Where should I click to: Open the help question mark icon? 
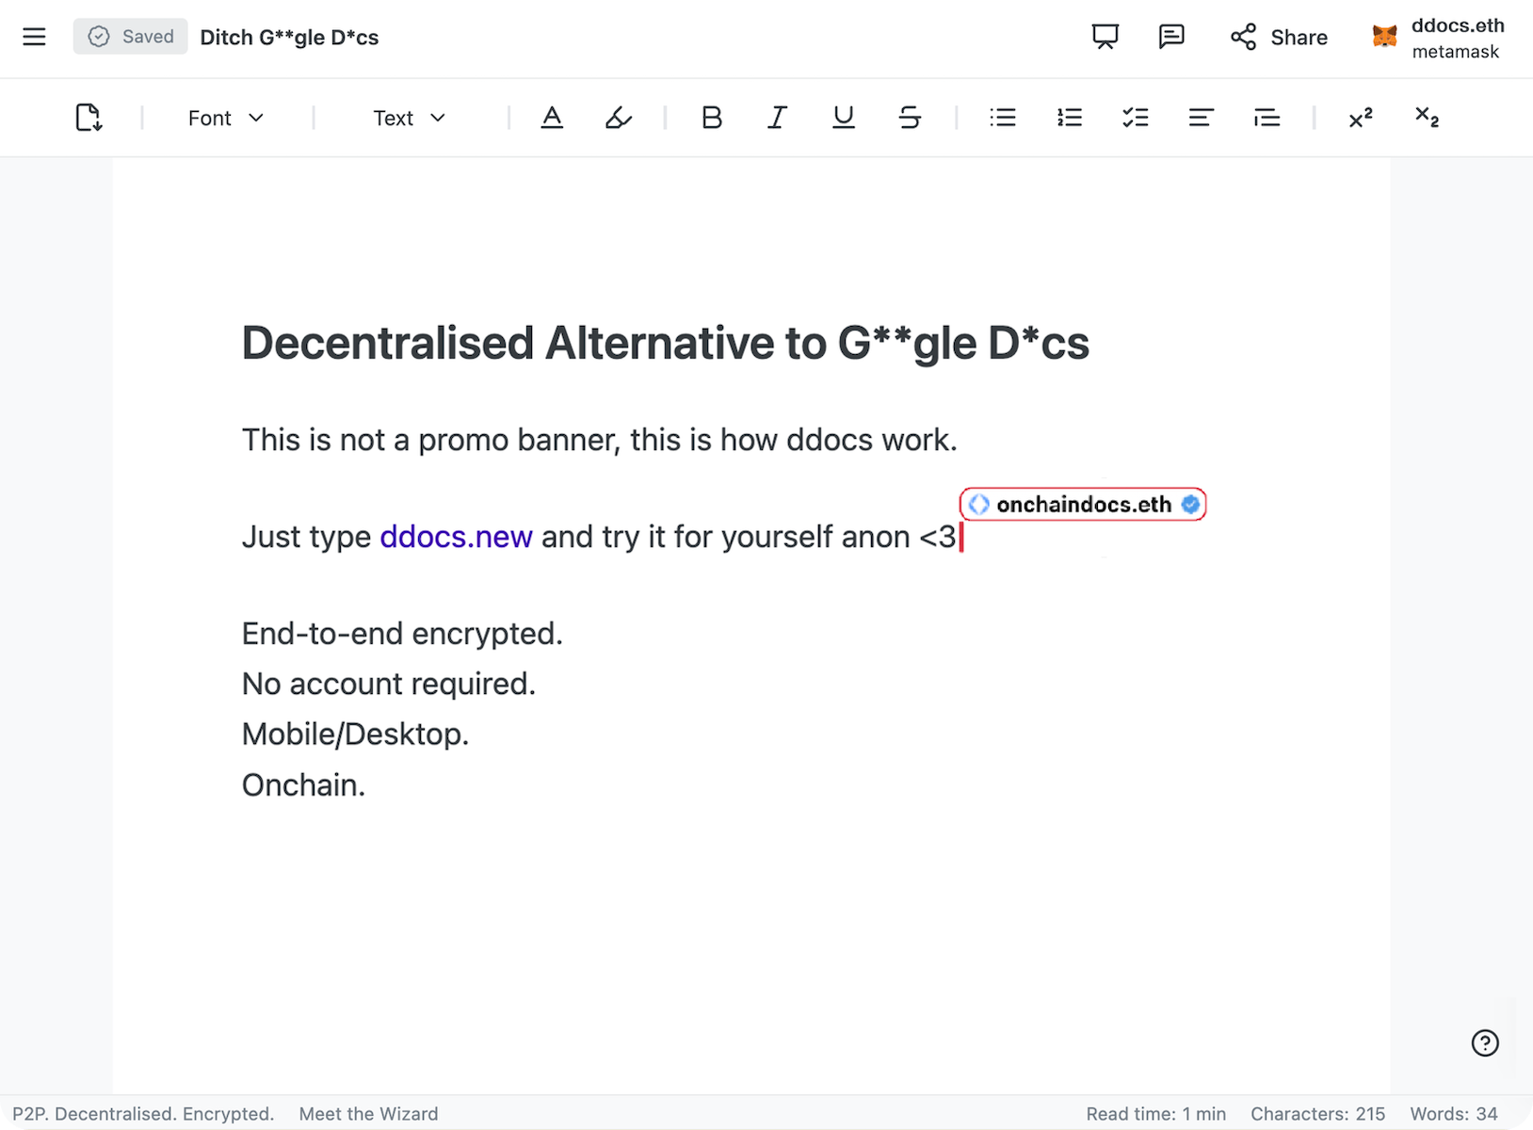point(1484,1042)
